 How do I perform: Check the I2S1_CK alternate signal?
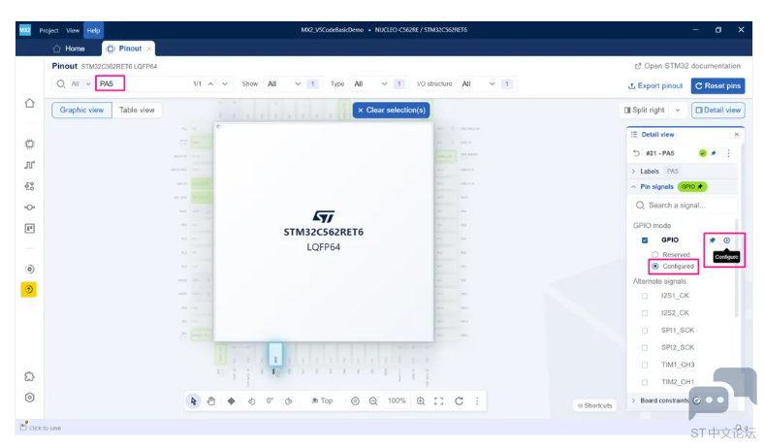[x=645, y=296]
